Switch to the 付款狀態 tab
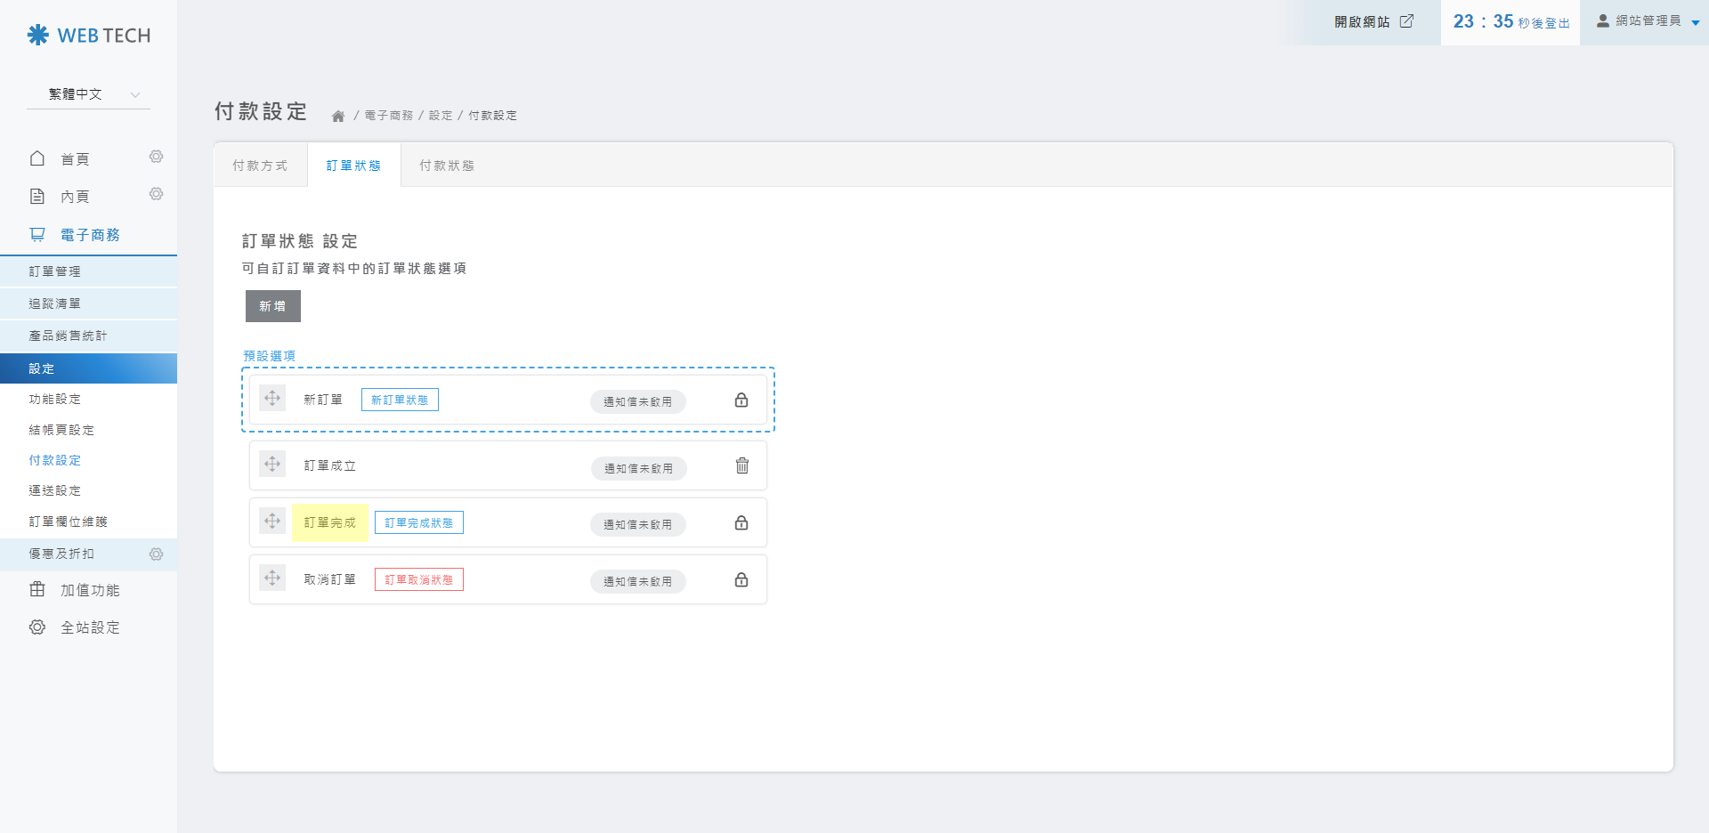 tap(447, 166)
